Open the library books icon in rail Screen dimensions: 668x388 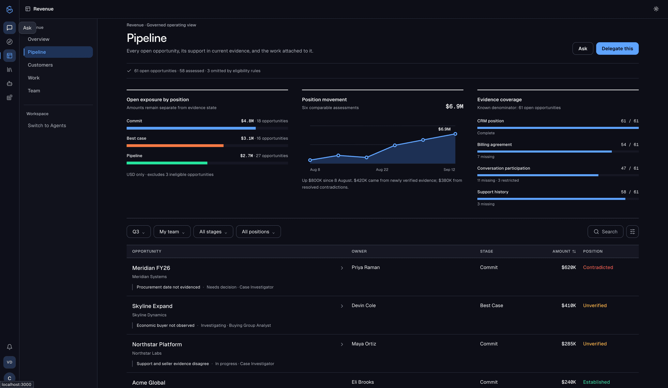click(x=9, y=70)
